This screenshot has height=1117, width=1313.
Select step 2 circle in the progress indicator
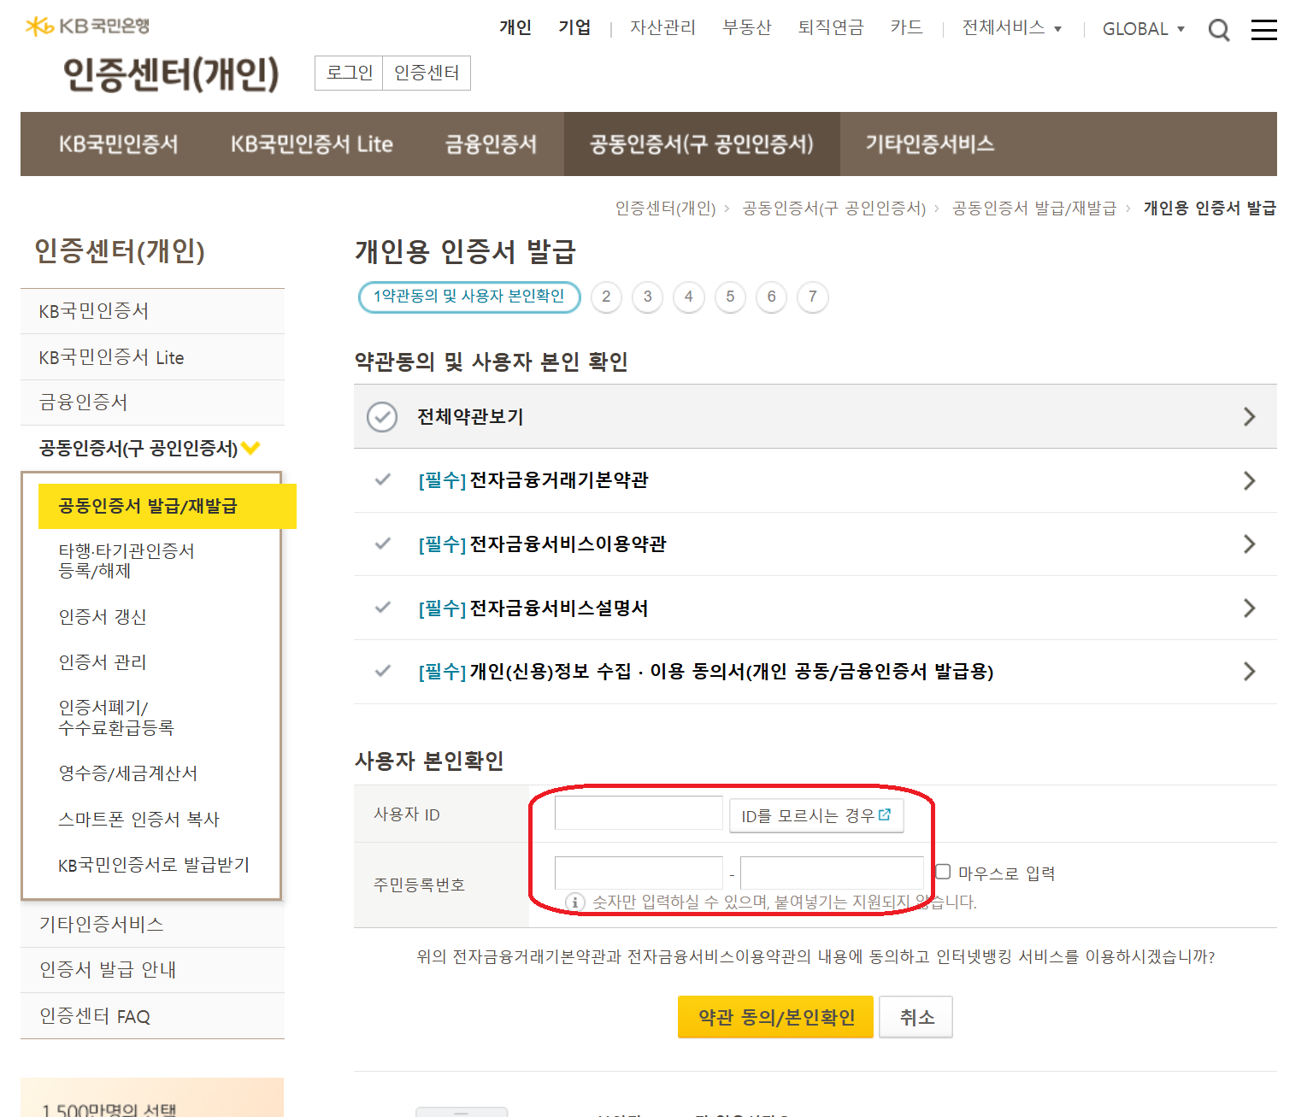click(x=606, y=297)
